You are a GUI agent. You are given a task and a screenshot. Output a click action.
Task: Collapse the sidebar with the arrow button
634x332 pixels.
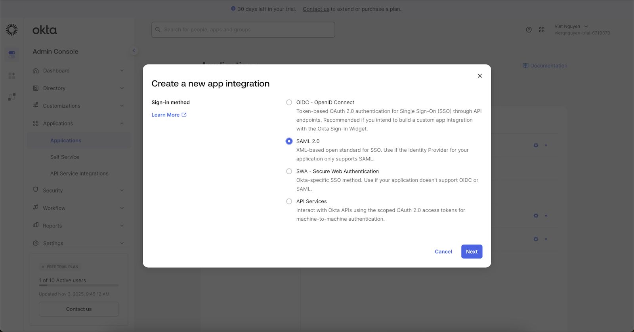[134, 51]
